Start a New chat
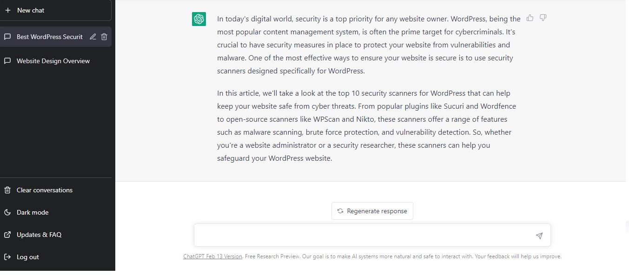The width and height of the screenshot is (629, 275). click(56, 10)
